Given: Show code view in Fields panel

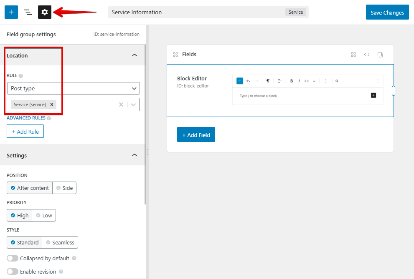Looking at the screenshot, I should coord(367,55).
